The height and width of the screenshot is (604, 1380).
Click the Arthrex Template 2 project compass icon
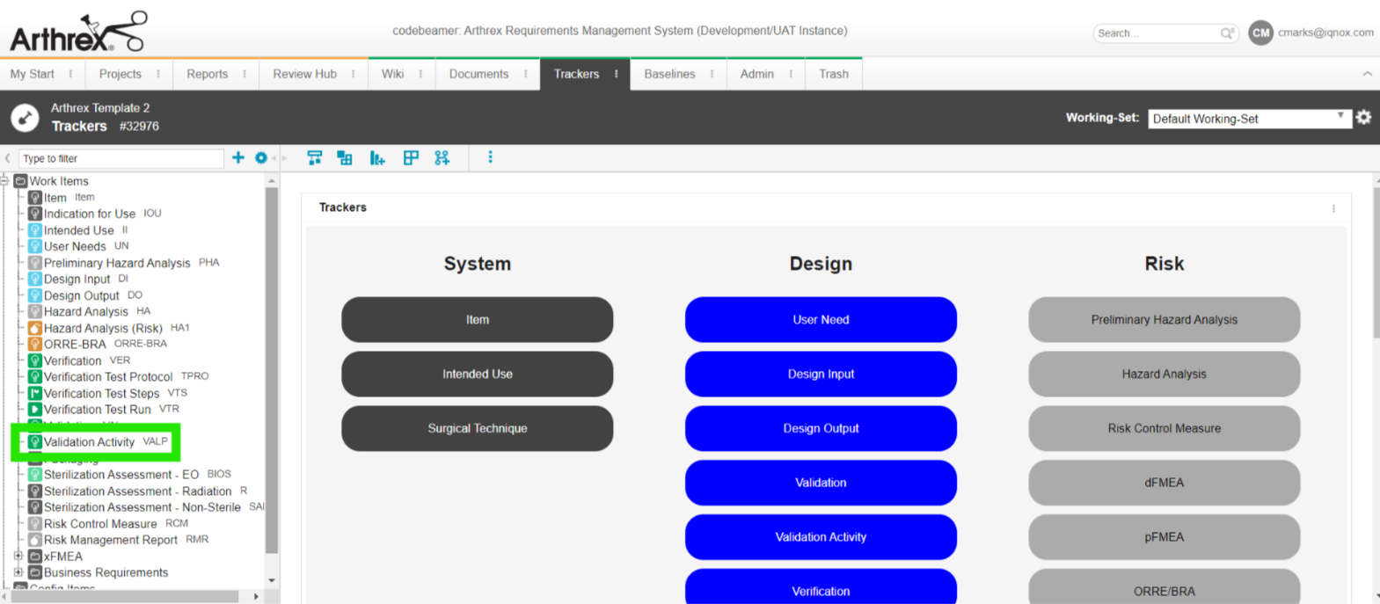[x=25, y=117]
